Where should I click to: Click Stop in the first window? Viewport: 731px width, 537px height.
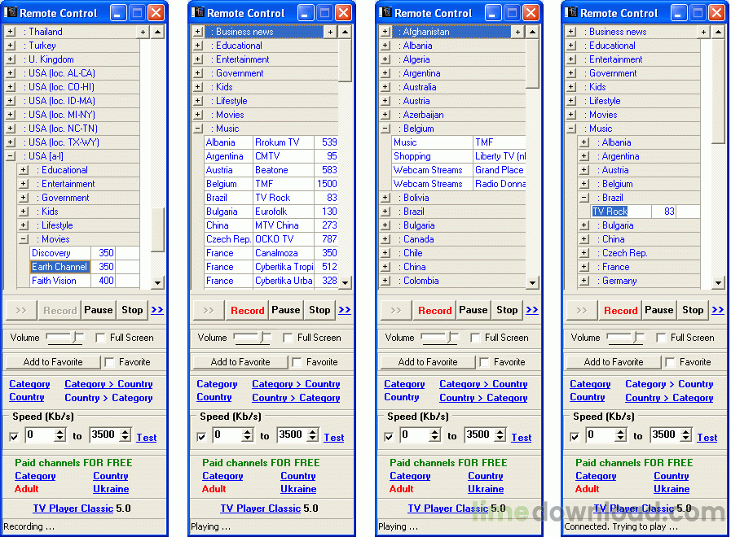(x=132, y=310)
